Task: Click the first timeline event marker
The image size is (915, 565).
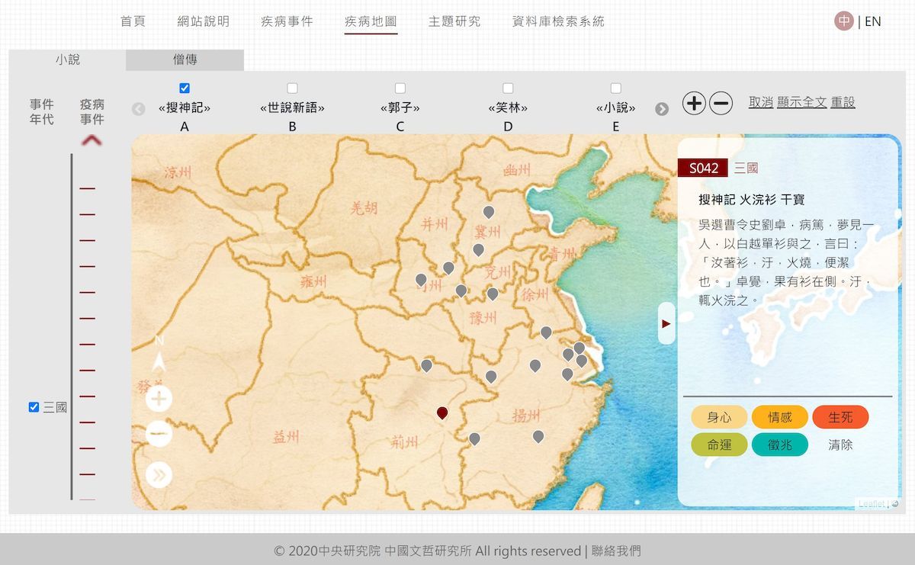Action: tap(87, 188)
